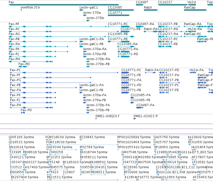Click the snmRNA:359 gene label

pyautogui.click(x=30, y=8)
